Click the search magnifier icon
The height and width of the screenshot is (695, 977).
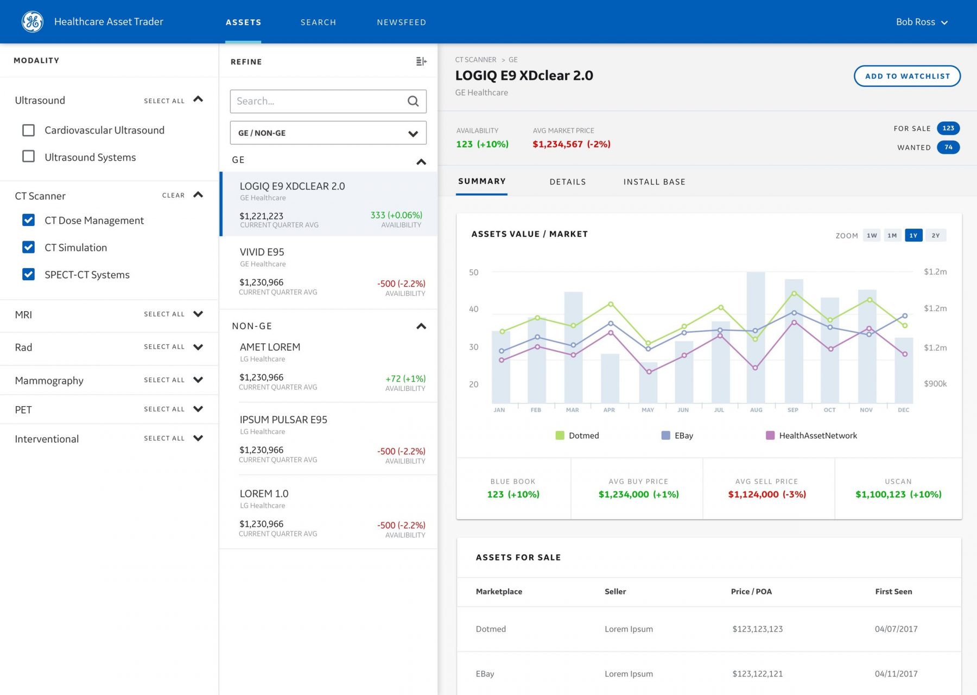pos(413,101)
